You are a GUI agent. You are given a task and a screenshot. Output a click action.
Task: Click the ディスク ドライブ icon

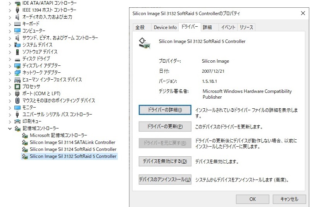17,59
